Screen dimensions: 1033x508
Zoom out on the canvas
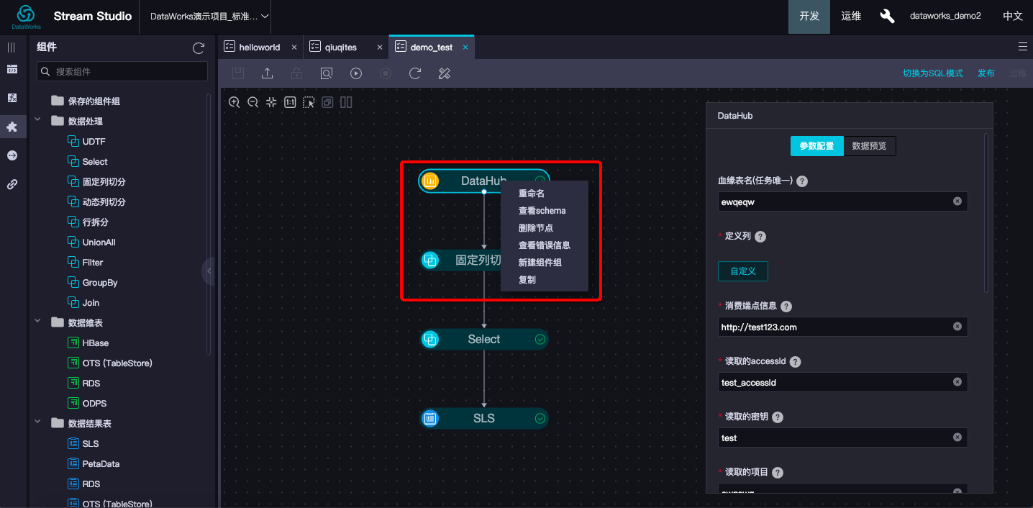click(x=252, y=102)
